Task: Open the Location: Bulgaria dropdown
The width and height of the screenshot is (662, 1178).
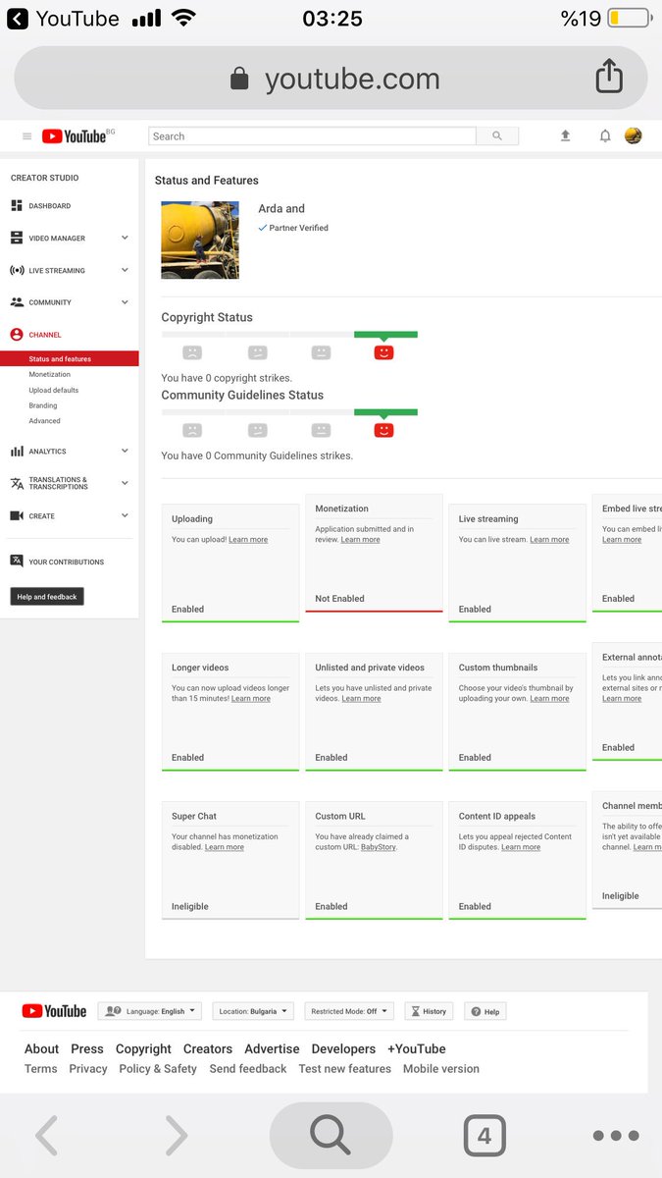Action: click(x=251, y=1011)
